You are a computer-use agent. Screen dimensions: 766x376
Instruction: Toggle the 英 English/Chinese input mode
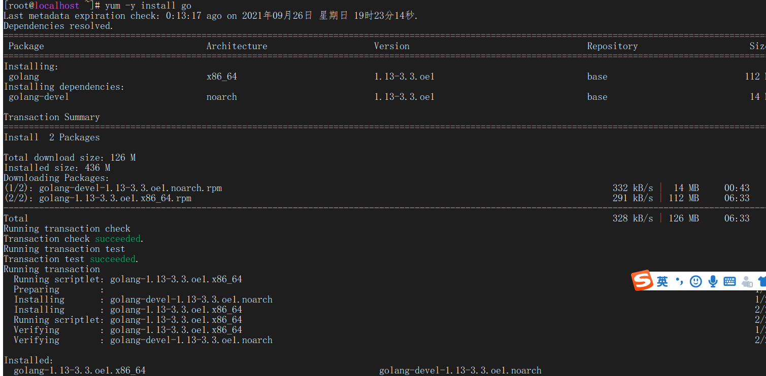[662, 281]
